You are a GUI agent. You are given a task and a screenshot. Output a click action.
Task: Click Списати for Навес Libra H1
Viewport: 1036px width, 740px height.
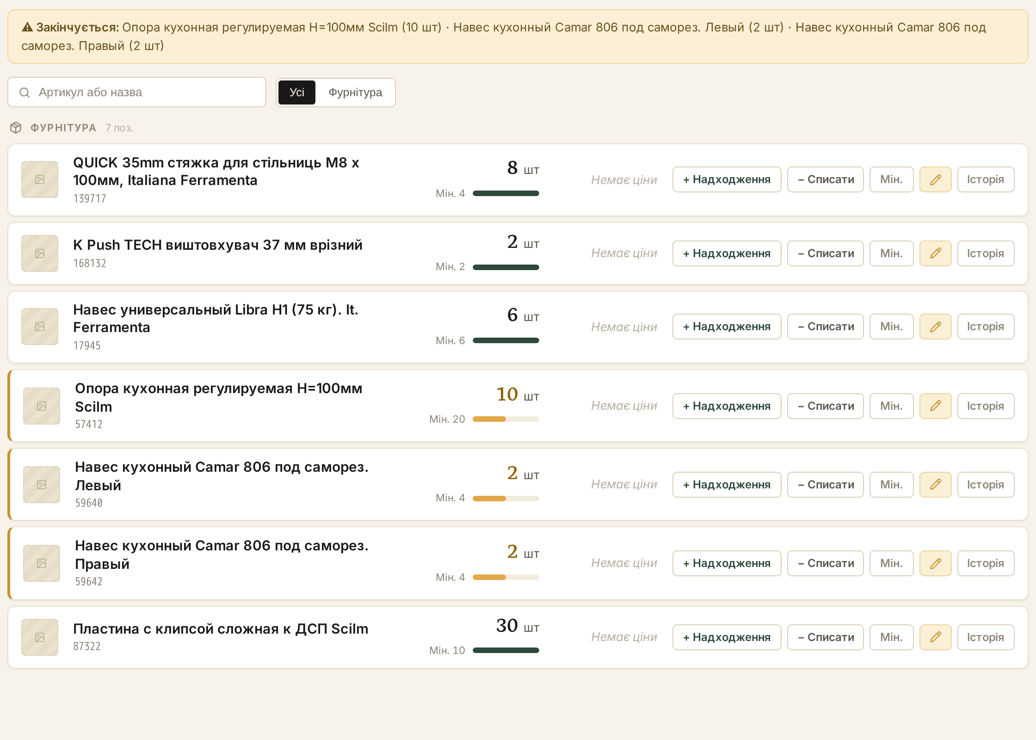point(826,327)
